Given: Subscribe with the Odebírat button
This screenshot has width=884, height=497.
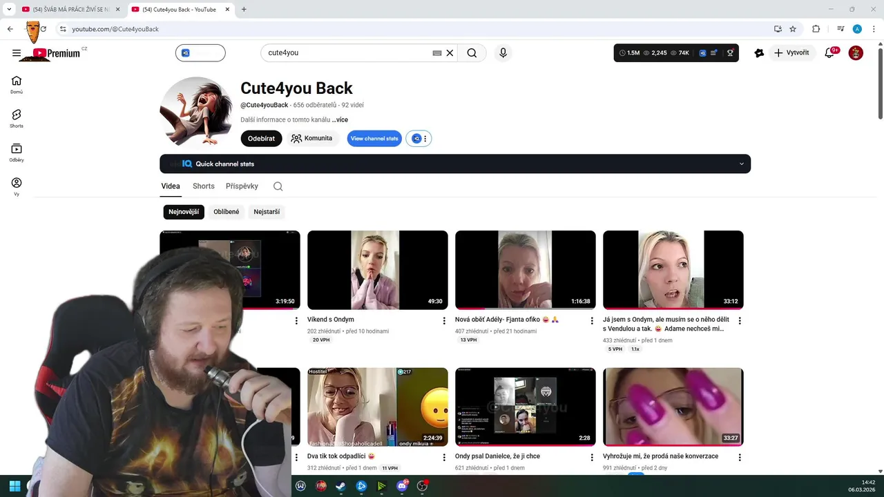Looking at the screenshot, I should pyautogui.click(x=261, y=139).
